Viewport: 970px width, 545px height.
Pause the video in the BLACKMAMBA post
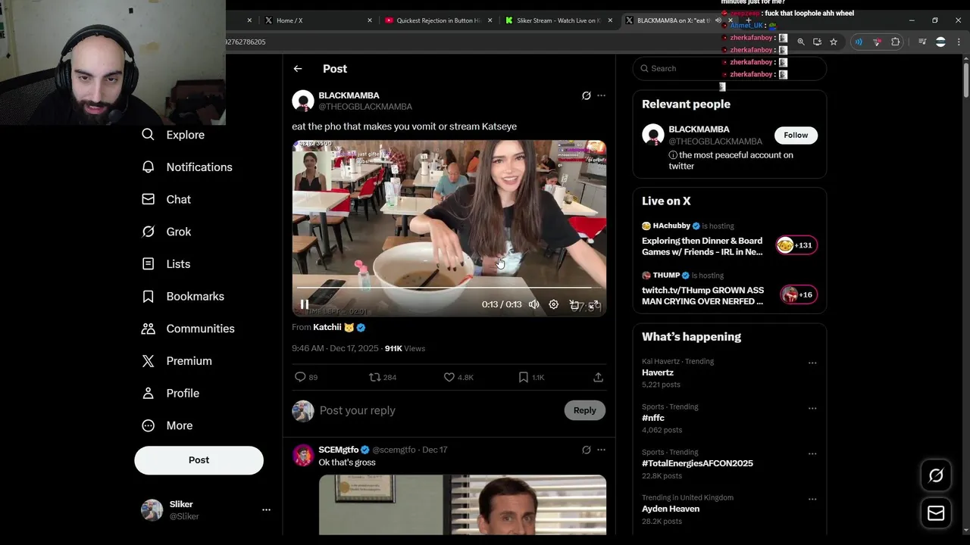[304, 304]
